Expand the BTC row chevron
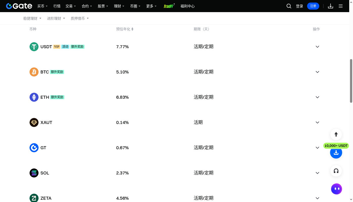This screenshot has width=353, height=202. [317, 72]
